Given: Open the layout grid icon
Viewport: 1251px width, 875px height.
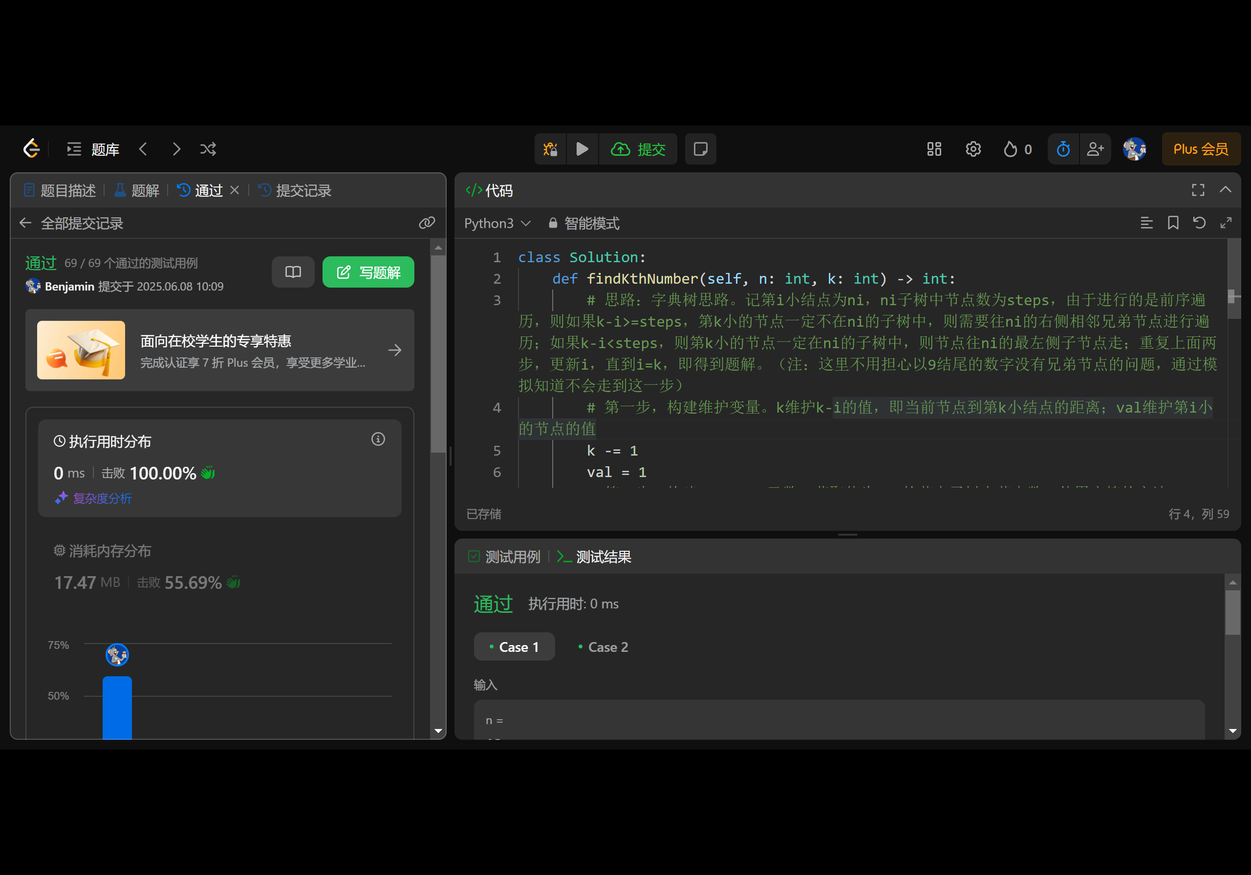Looking at the screenshot, I should pos(934,148).
